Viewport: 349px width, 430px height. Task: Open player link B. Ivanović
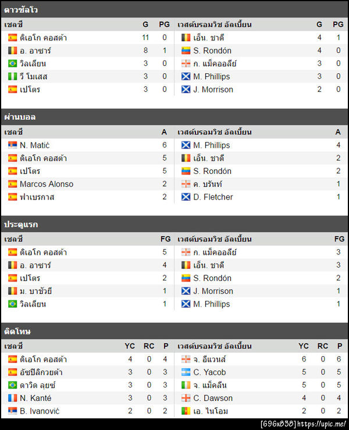40,411
